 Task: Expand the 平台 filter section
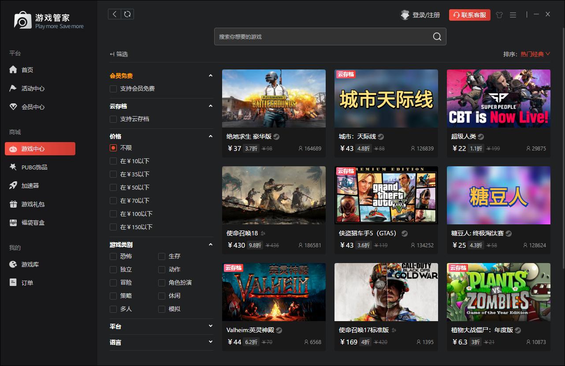(x=210, y=326)
